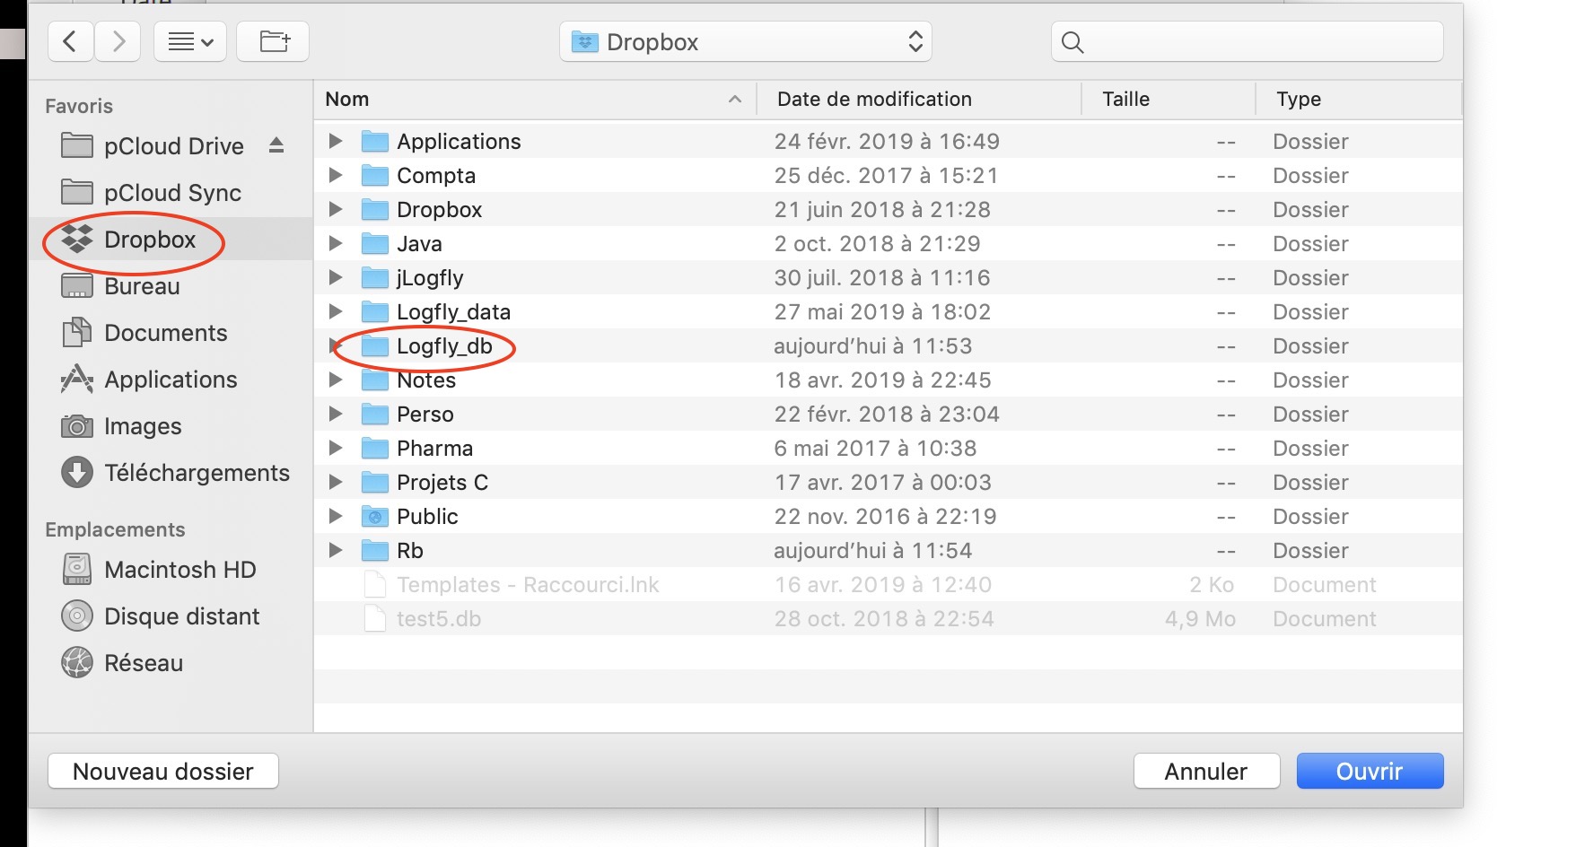The height and width of the screenshot is (847, 1576).
Task: Expand the Java folder
Action: 336,243
